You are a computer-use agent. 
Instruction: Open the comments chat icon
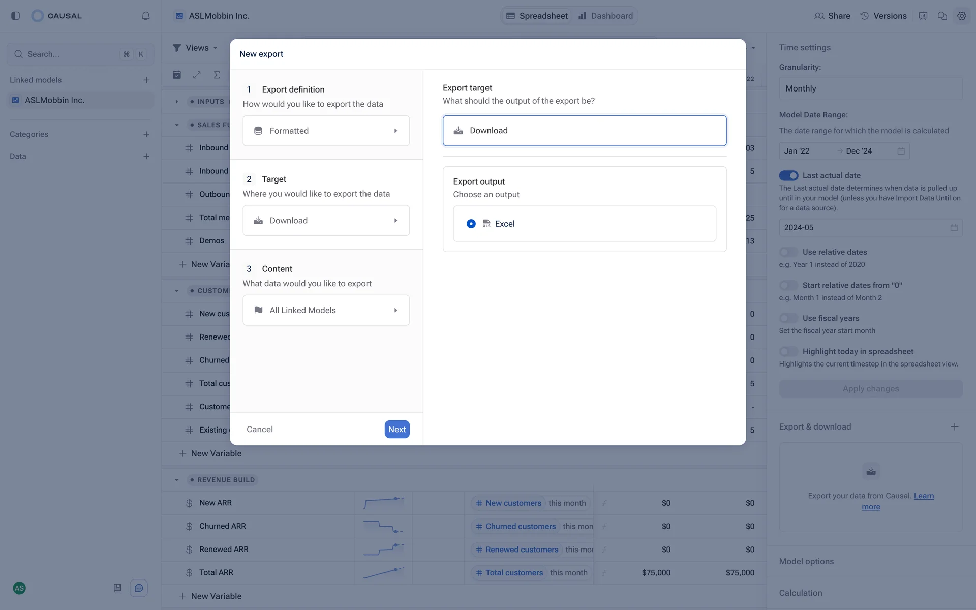tap(942, 16)
